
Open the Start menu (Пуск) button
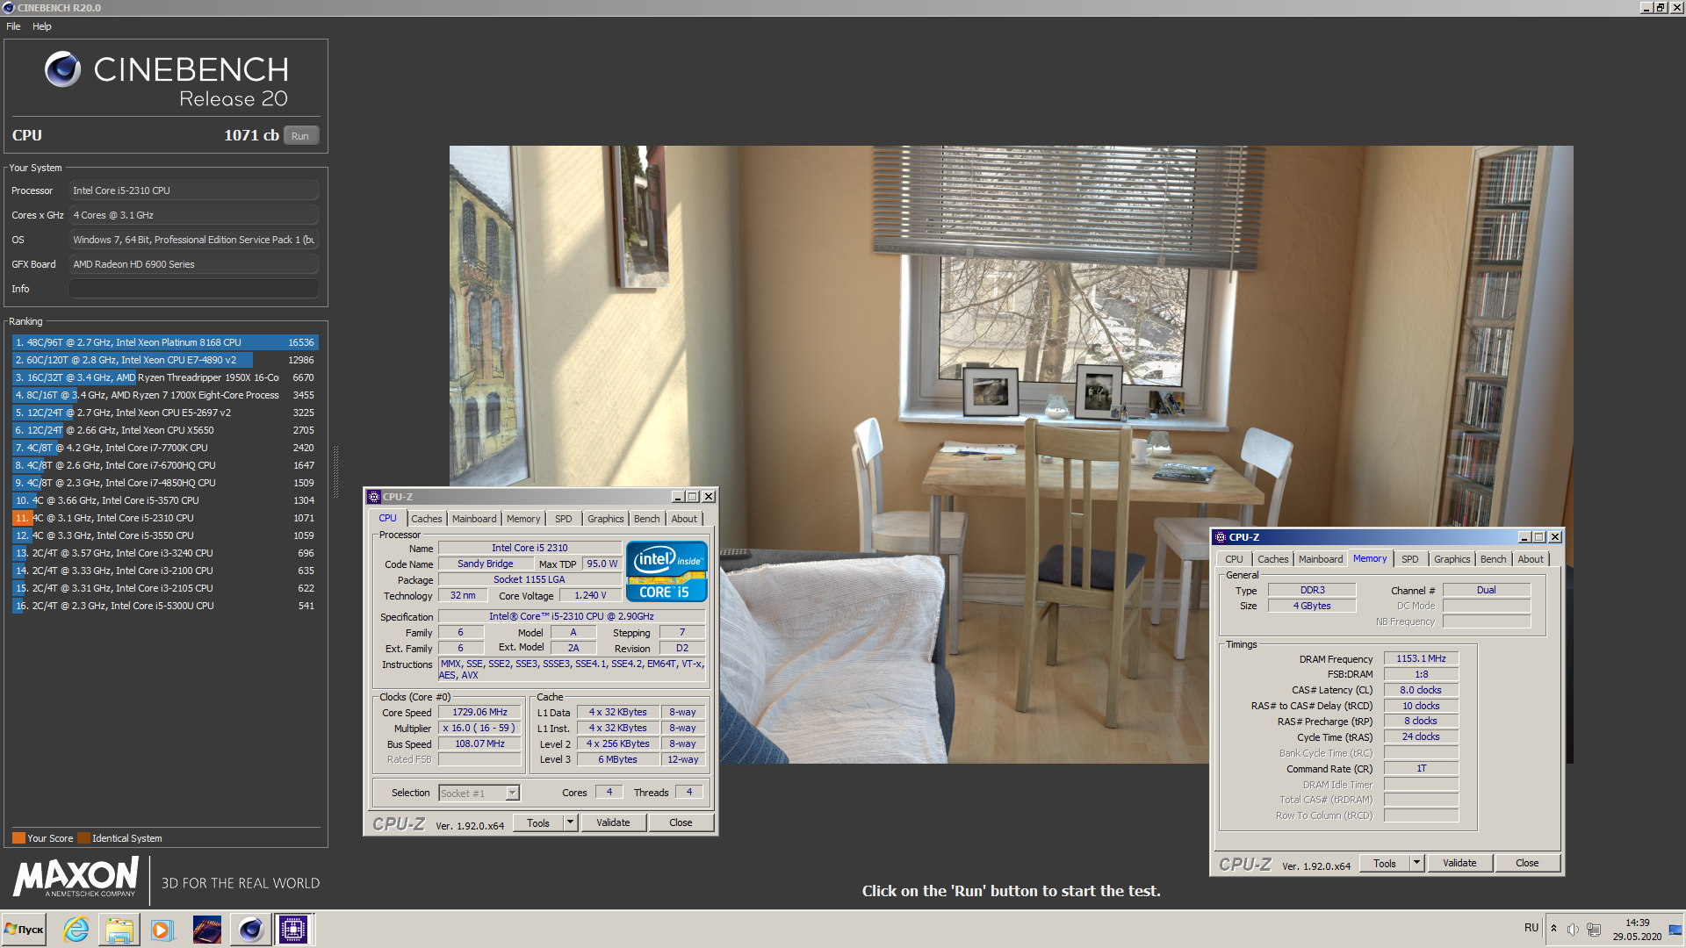(x=24, y=930)
